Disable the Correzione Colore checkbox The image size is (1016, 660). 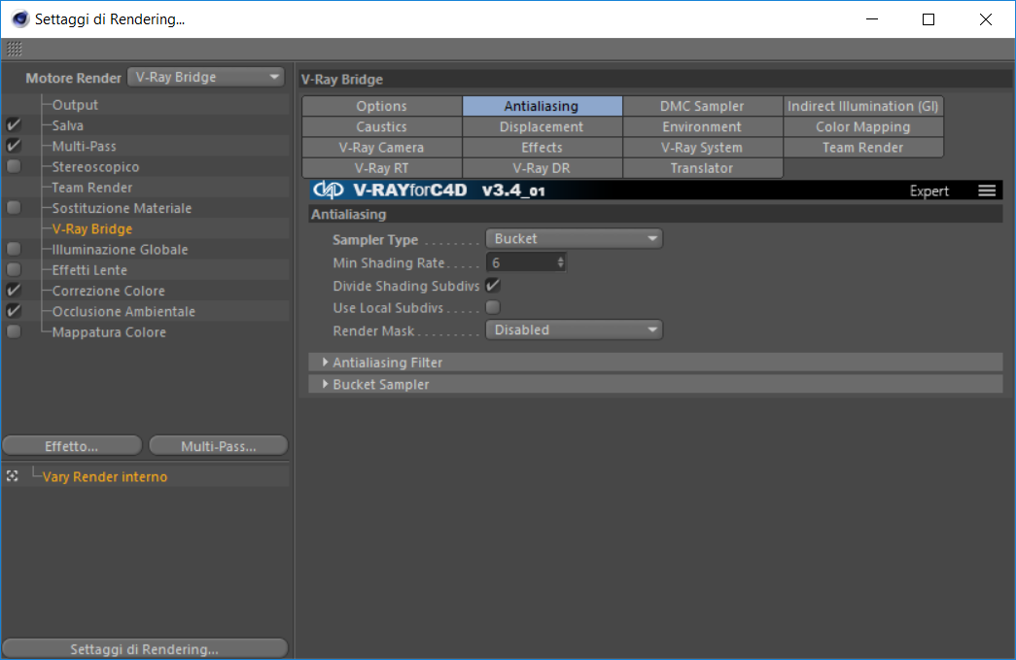14,291
